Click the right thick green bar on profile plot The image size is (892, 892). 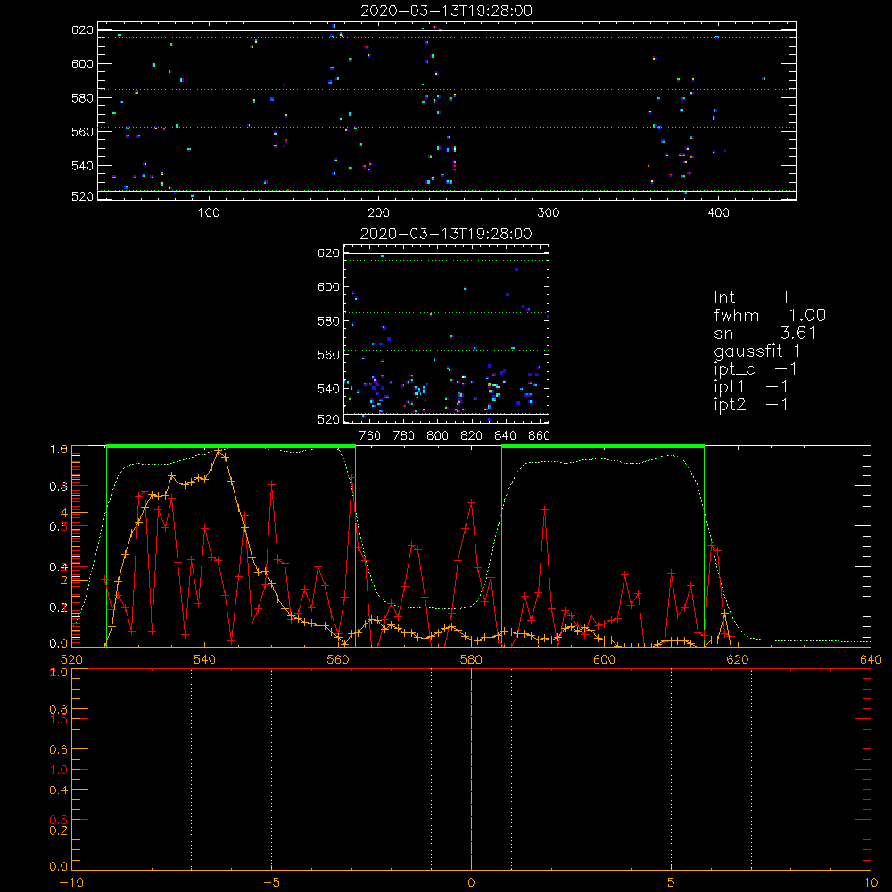(x=603, y=446)
